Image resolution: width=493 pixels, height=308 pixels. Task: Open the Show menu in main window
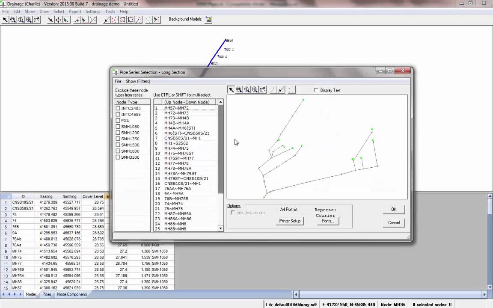30,11
